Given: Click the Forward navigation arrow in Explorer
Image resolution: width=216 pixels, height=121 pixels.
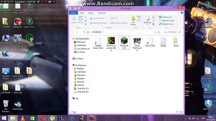Looking at the screenshot, I should coord(77,32).
